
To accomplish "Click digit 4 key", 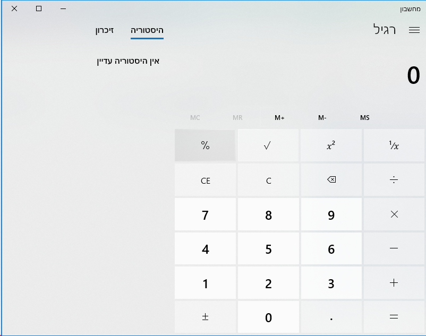I will coord(205,248).
